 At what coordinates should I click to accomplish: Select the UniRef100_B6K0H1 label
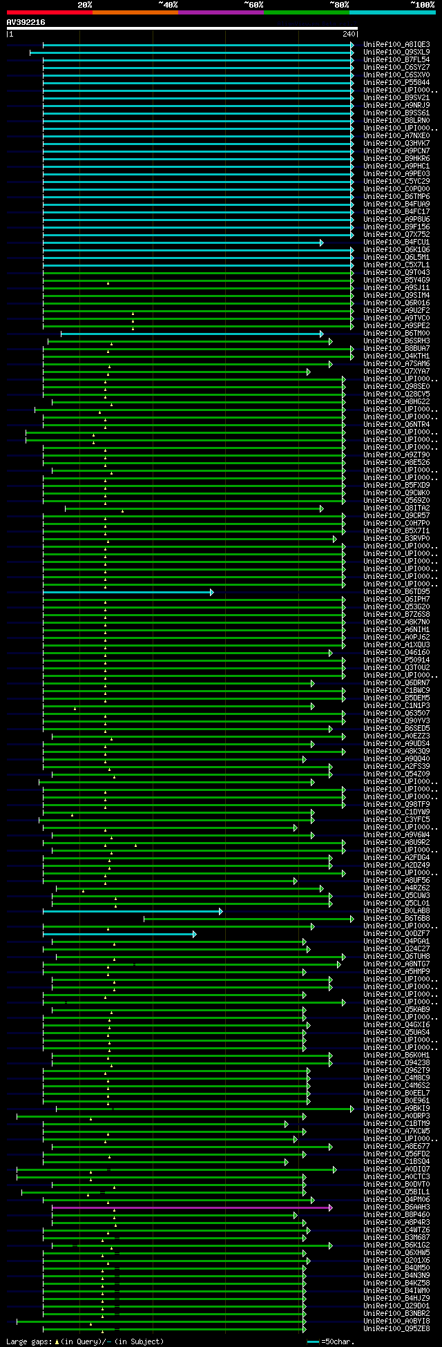pos(396,1055)
